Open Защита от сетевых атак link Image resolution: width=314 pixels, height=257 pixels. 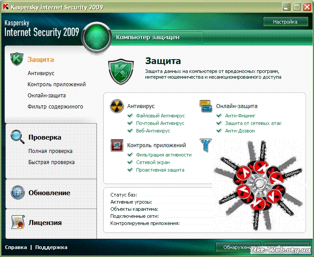254,123
